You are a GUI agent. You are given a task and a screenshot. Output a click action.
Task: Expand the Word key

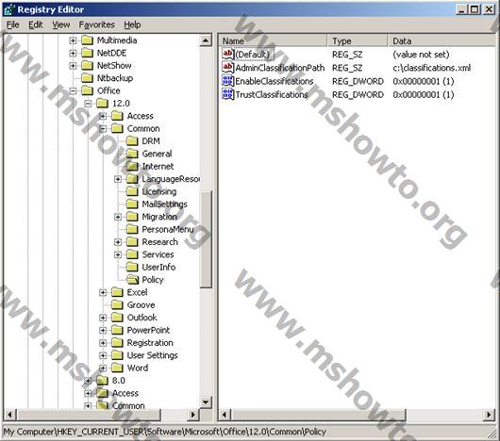(x=103, y=368)
